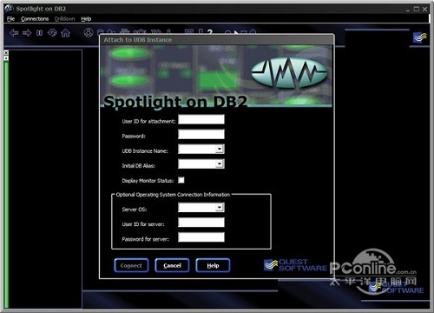Click the 'UDB Instance Name:' label
The height and width of the screenshot is (313, 434).
click(x=145, y=151)
